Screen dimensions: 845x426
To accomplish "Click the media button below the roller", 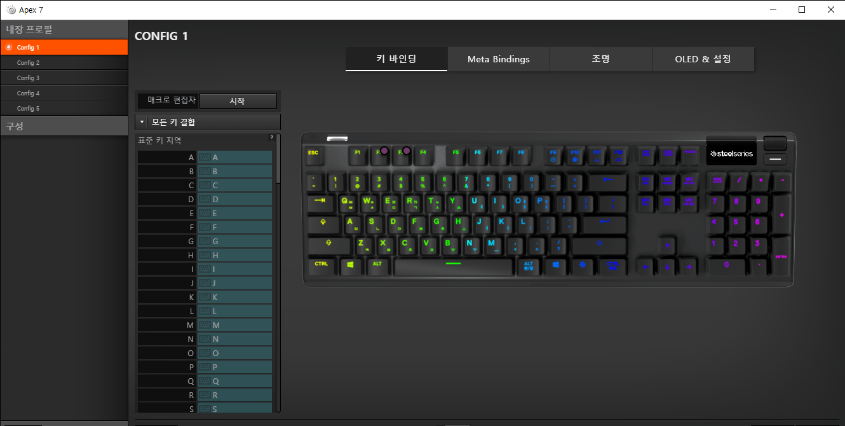I will 775,160.
